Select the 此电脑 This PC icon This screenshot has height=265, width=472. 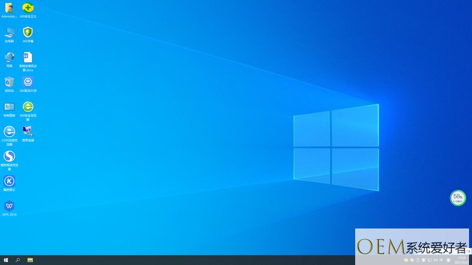9,35
